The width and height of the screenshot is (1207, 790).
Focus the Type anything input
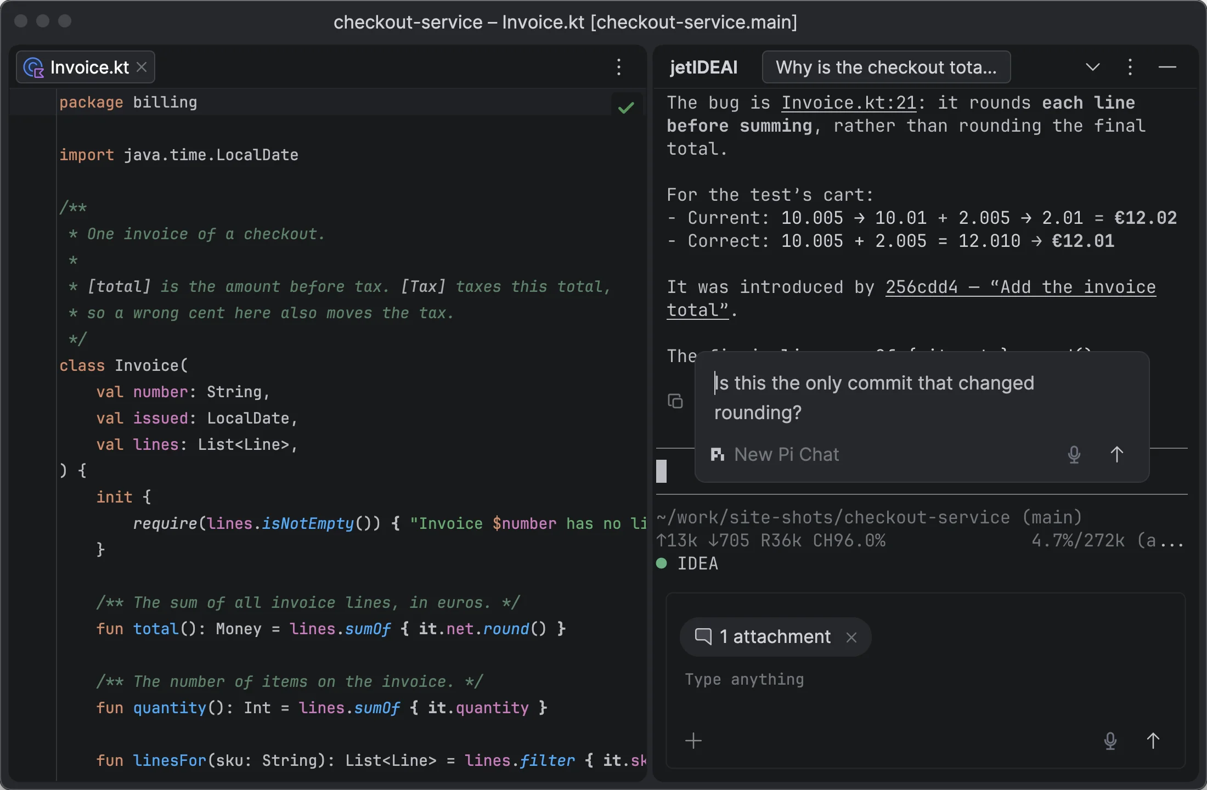tap(925, 680)
